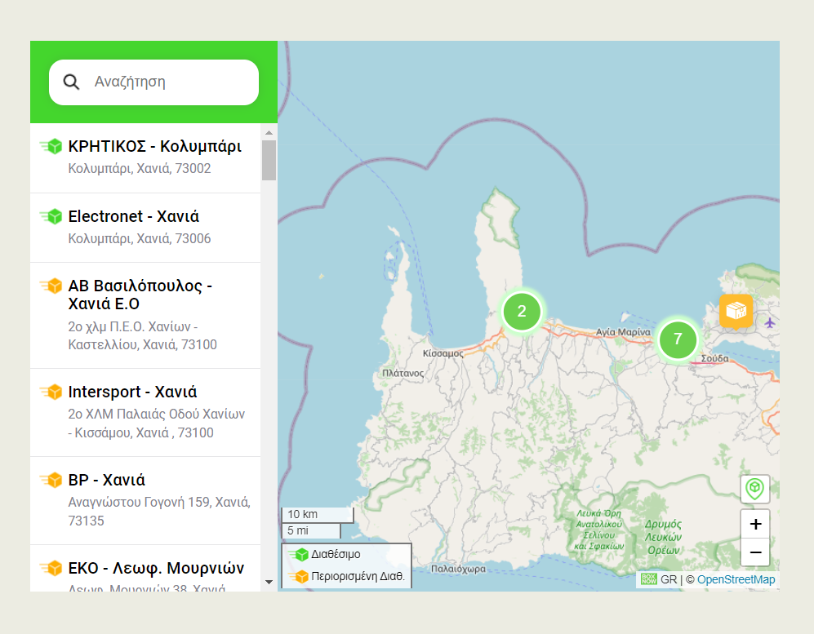814x634 pixels.
Task: Click the green box icon beside ΚΡΗΤΙΚΟΣ - Κολυμπάρι
Action: pos(51,147)
